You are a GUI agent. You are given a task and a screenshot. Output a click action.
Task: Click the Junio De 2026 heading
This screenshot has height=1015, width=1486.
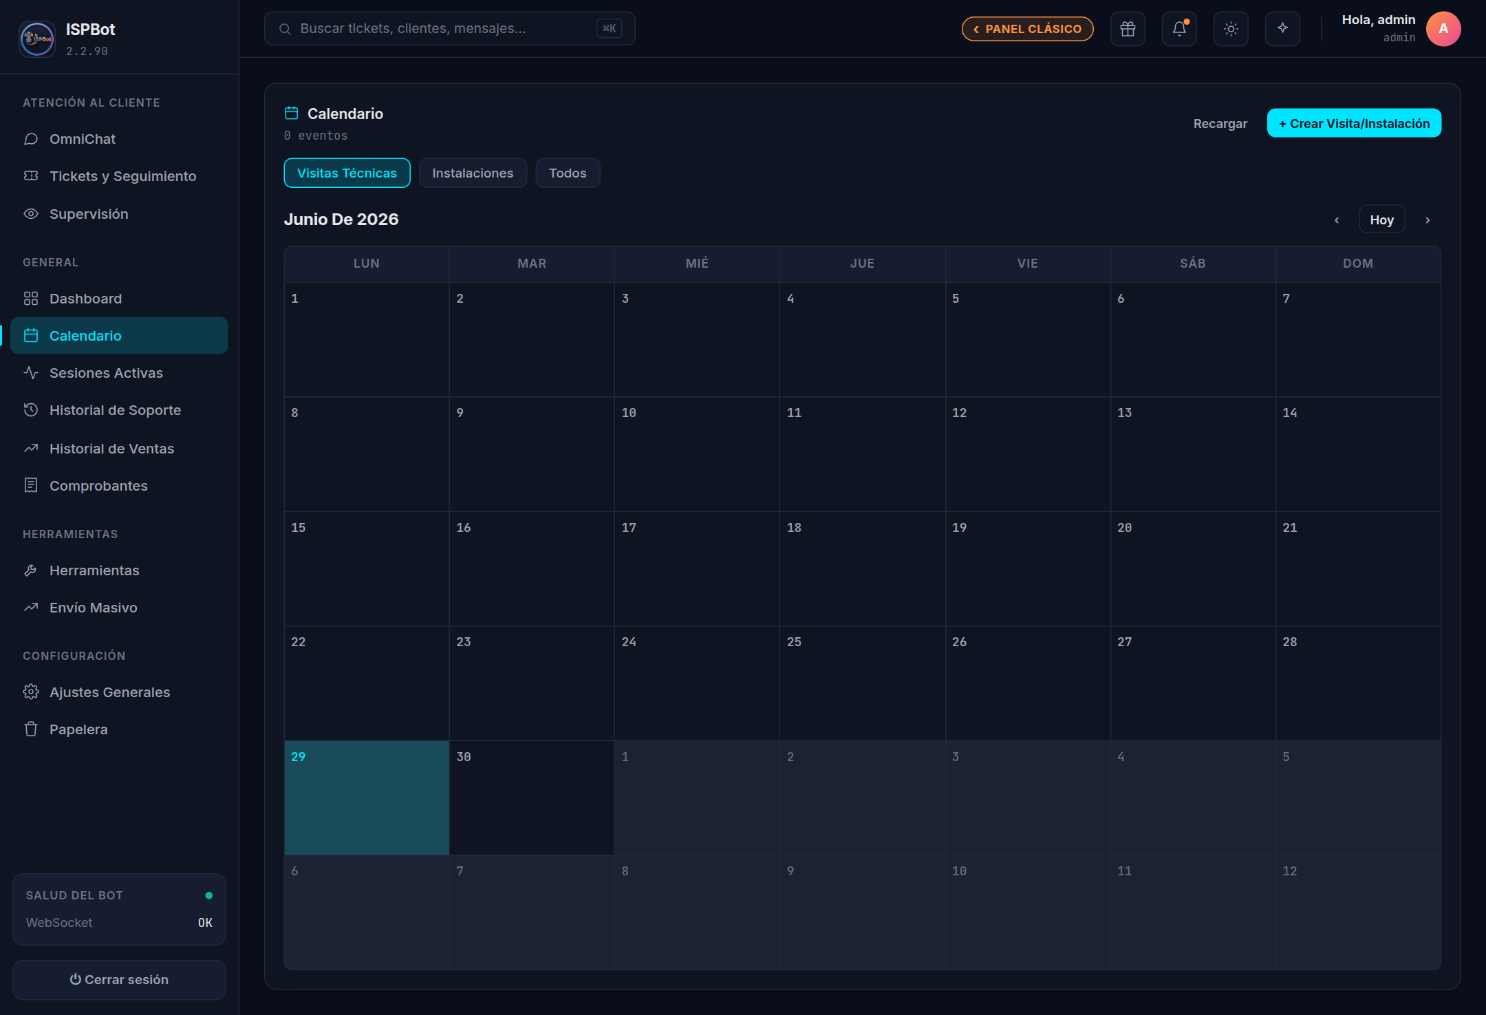tap(341, 220)
